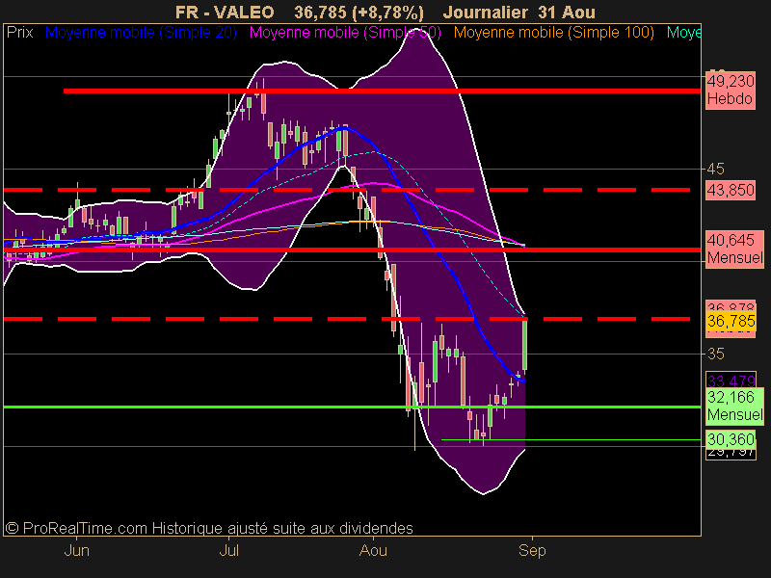Click the 'Journalier 31 Aou' timeframe label
Viewport: 771px width, 578px height.
point(518,12)
